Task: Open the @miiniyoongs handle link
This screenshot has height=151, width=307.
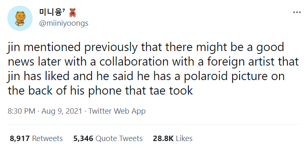Action: (x=64, y=23)
